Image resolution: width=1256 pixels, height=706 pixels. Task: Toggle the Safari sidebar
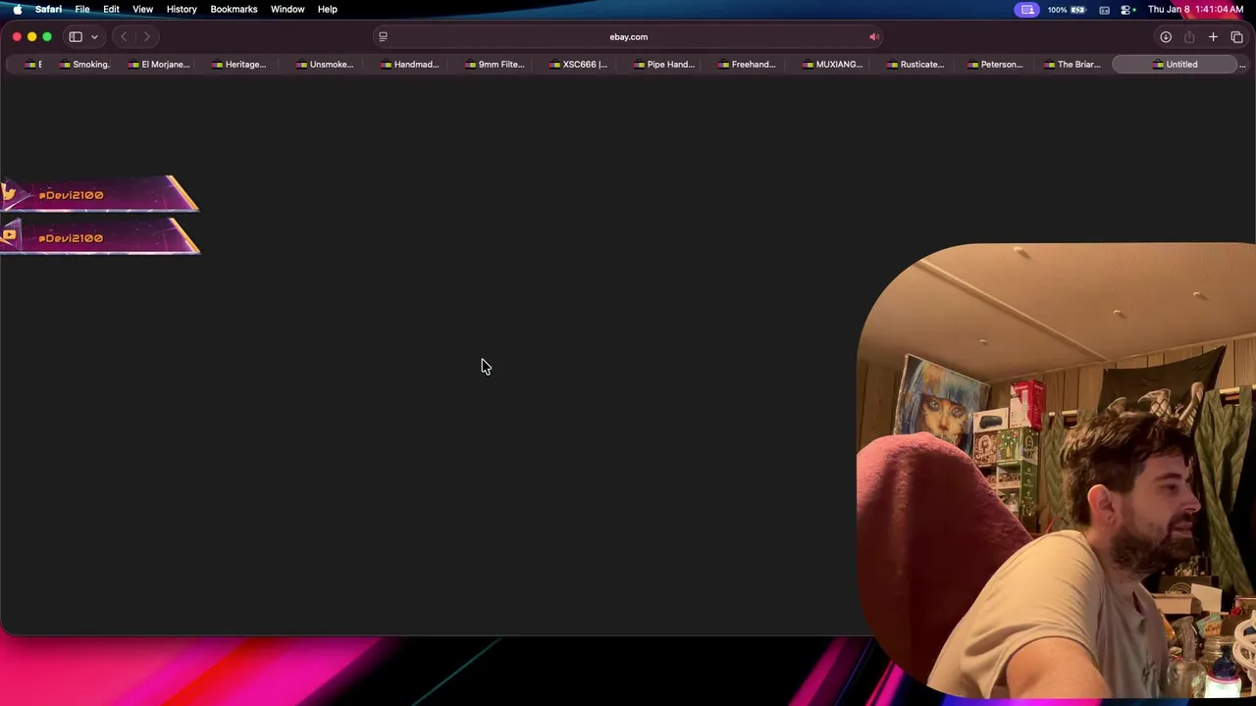click(76, 36)
